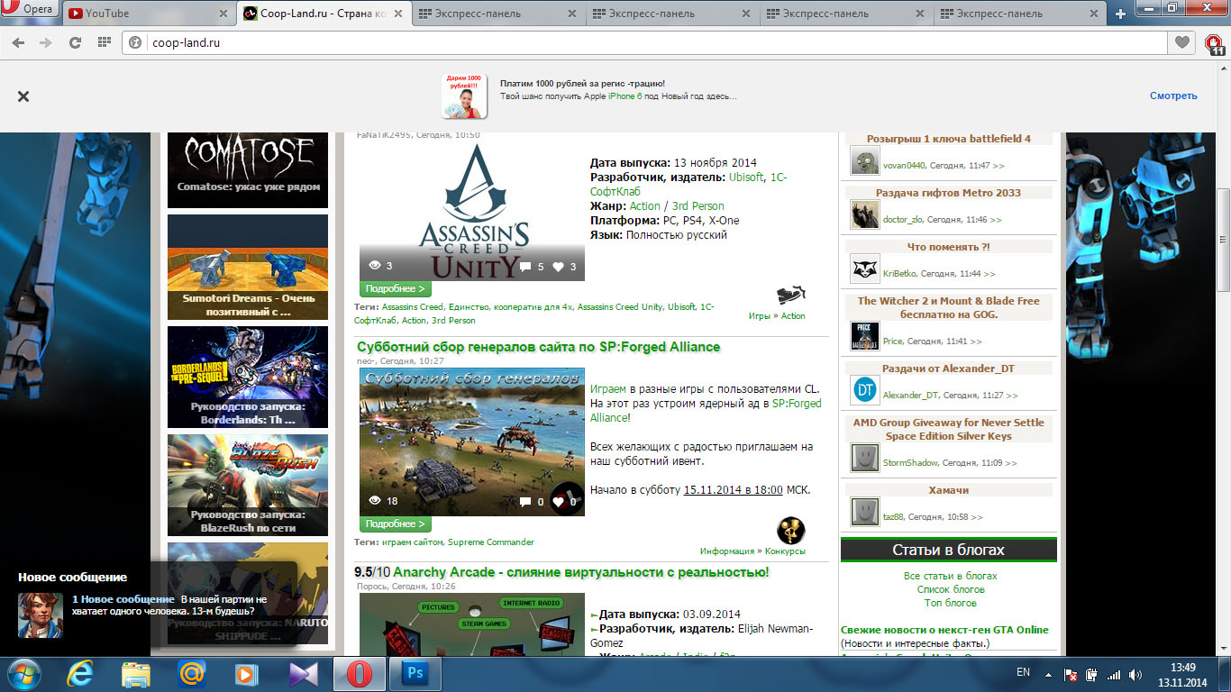
Task: Open Все статьи в блогах link
Action: pos(950,576)
